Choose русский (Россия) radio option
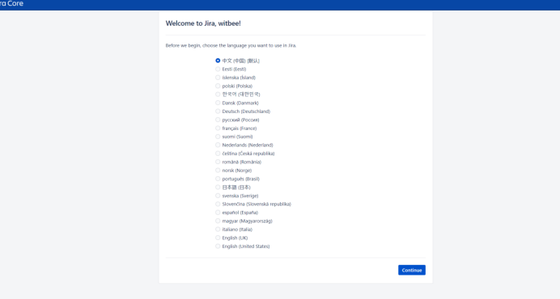The image size is (560, 299). coord(218,120)
